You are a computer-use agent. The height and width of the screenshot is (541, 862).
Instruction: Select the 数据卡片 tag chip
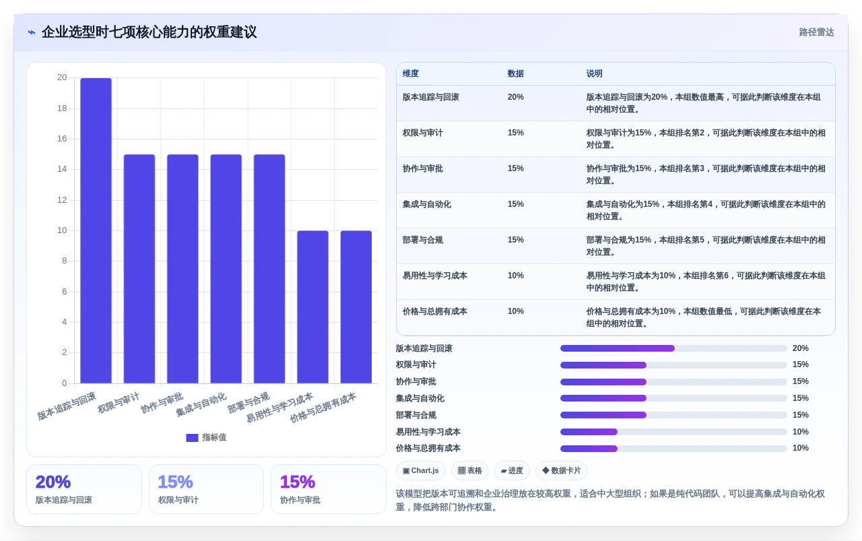[x=562, y=471]
